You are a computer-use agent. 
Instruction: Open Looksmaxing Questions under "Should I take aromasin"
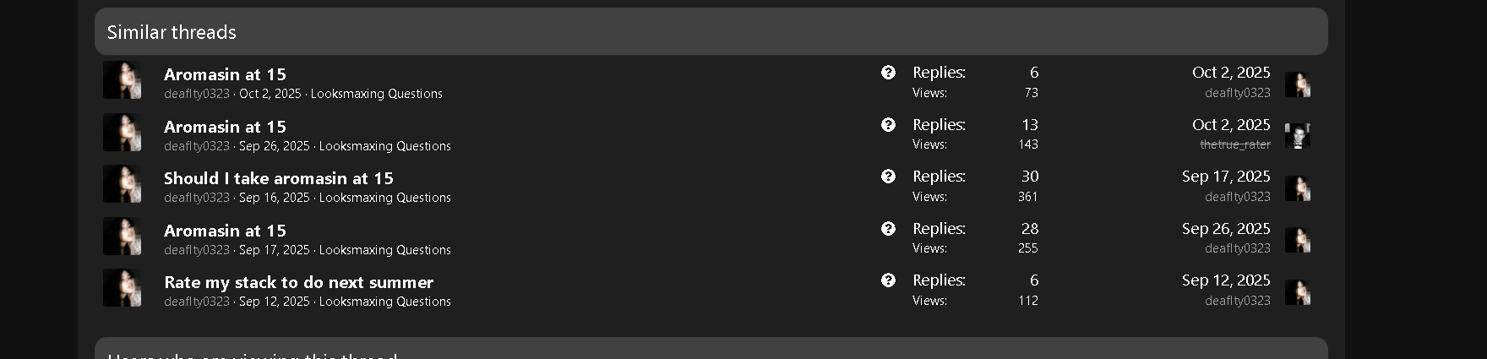(x=384, y=198)
